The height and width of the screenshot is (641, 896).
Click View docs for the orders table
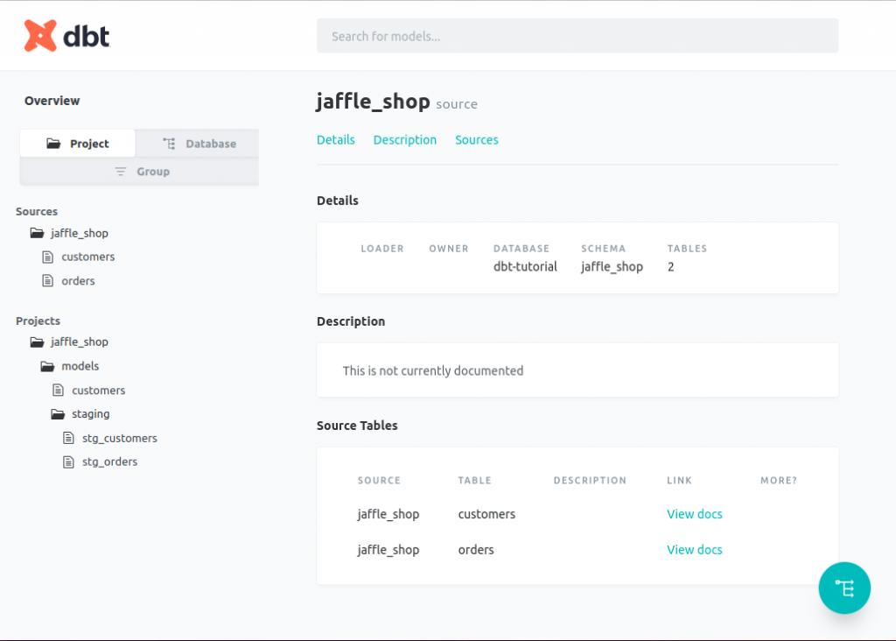click(x=694, y=550)
